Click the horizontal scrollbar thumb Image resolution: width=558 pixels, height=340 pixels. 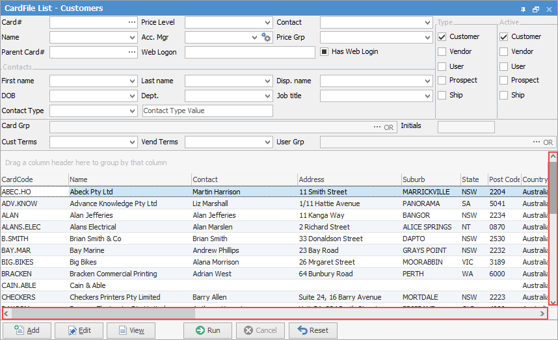tap(103, 313)
